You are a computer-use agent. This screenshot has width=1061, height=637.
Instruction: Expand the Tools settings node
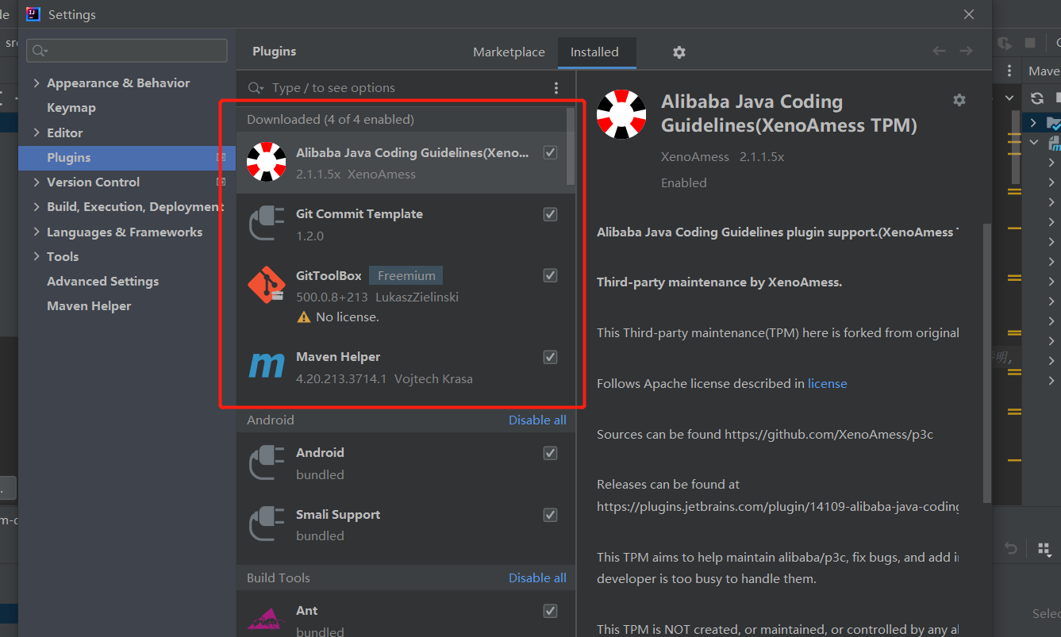[x=37, y=257]
